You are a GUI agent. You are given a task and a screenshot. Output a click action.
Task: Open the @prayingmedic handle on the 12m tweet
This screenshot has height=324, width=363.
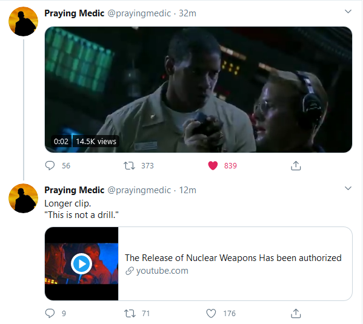[139, 190]
